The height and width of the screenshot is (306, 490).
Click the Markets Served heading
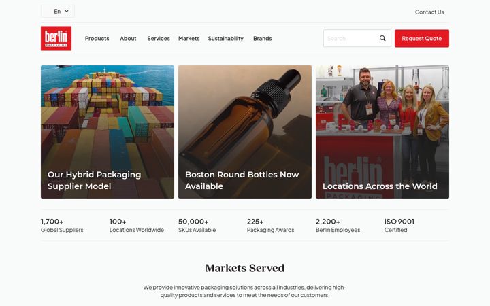coord(245,268)
